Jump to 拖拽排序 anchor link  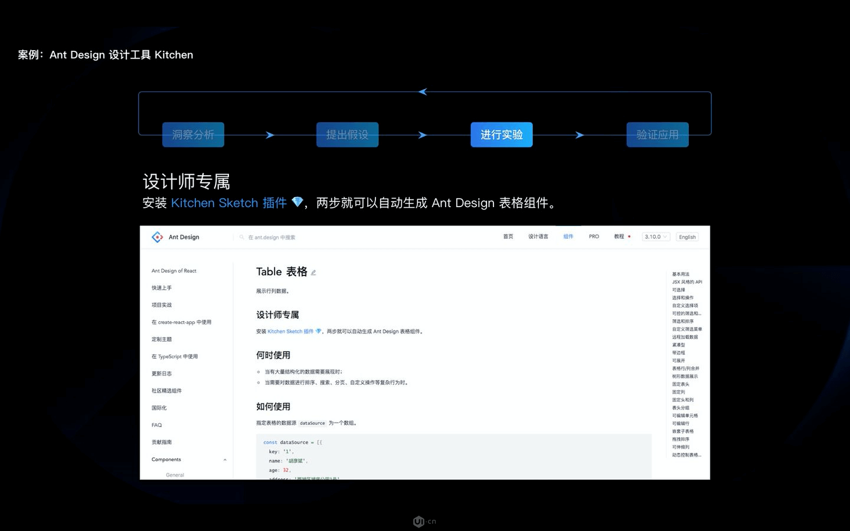681,439
